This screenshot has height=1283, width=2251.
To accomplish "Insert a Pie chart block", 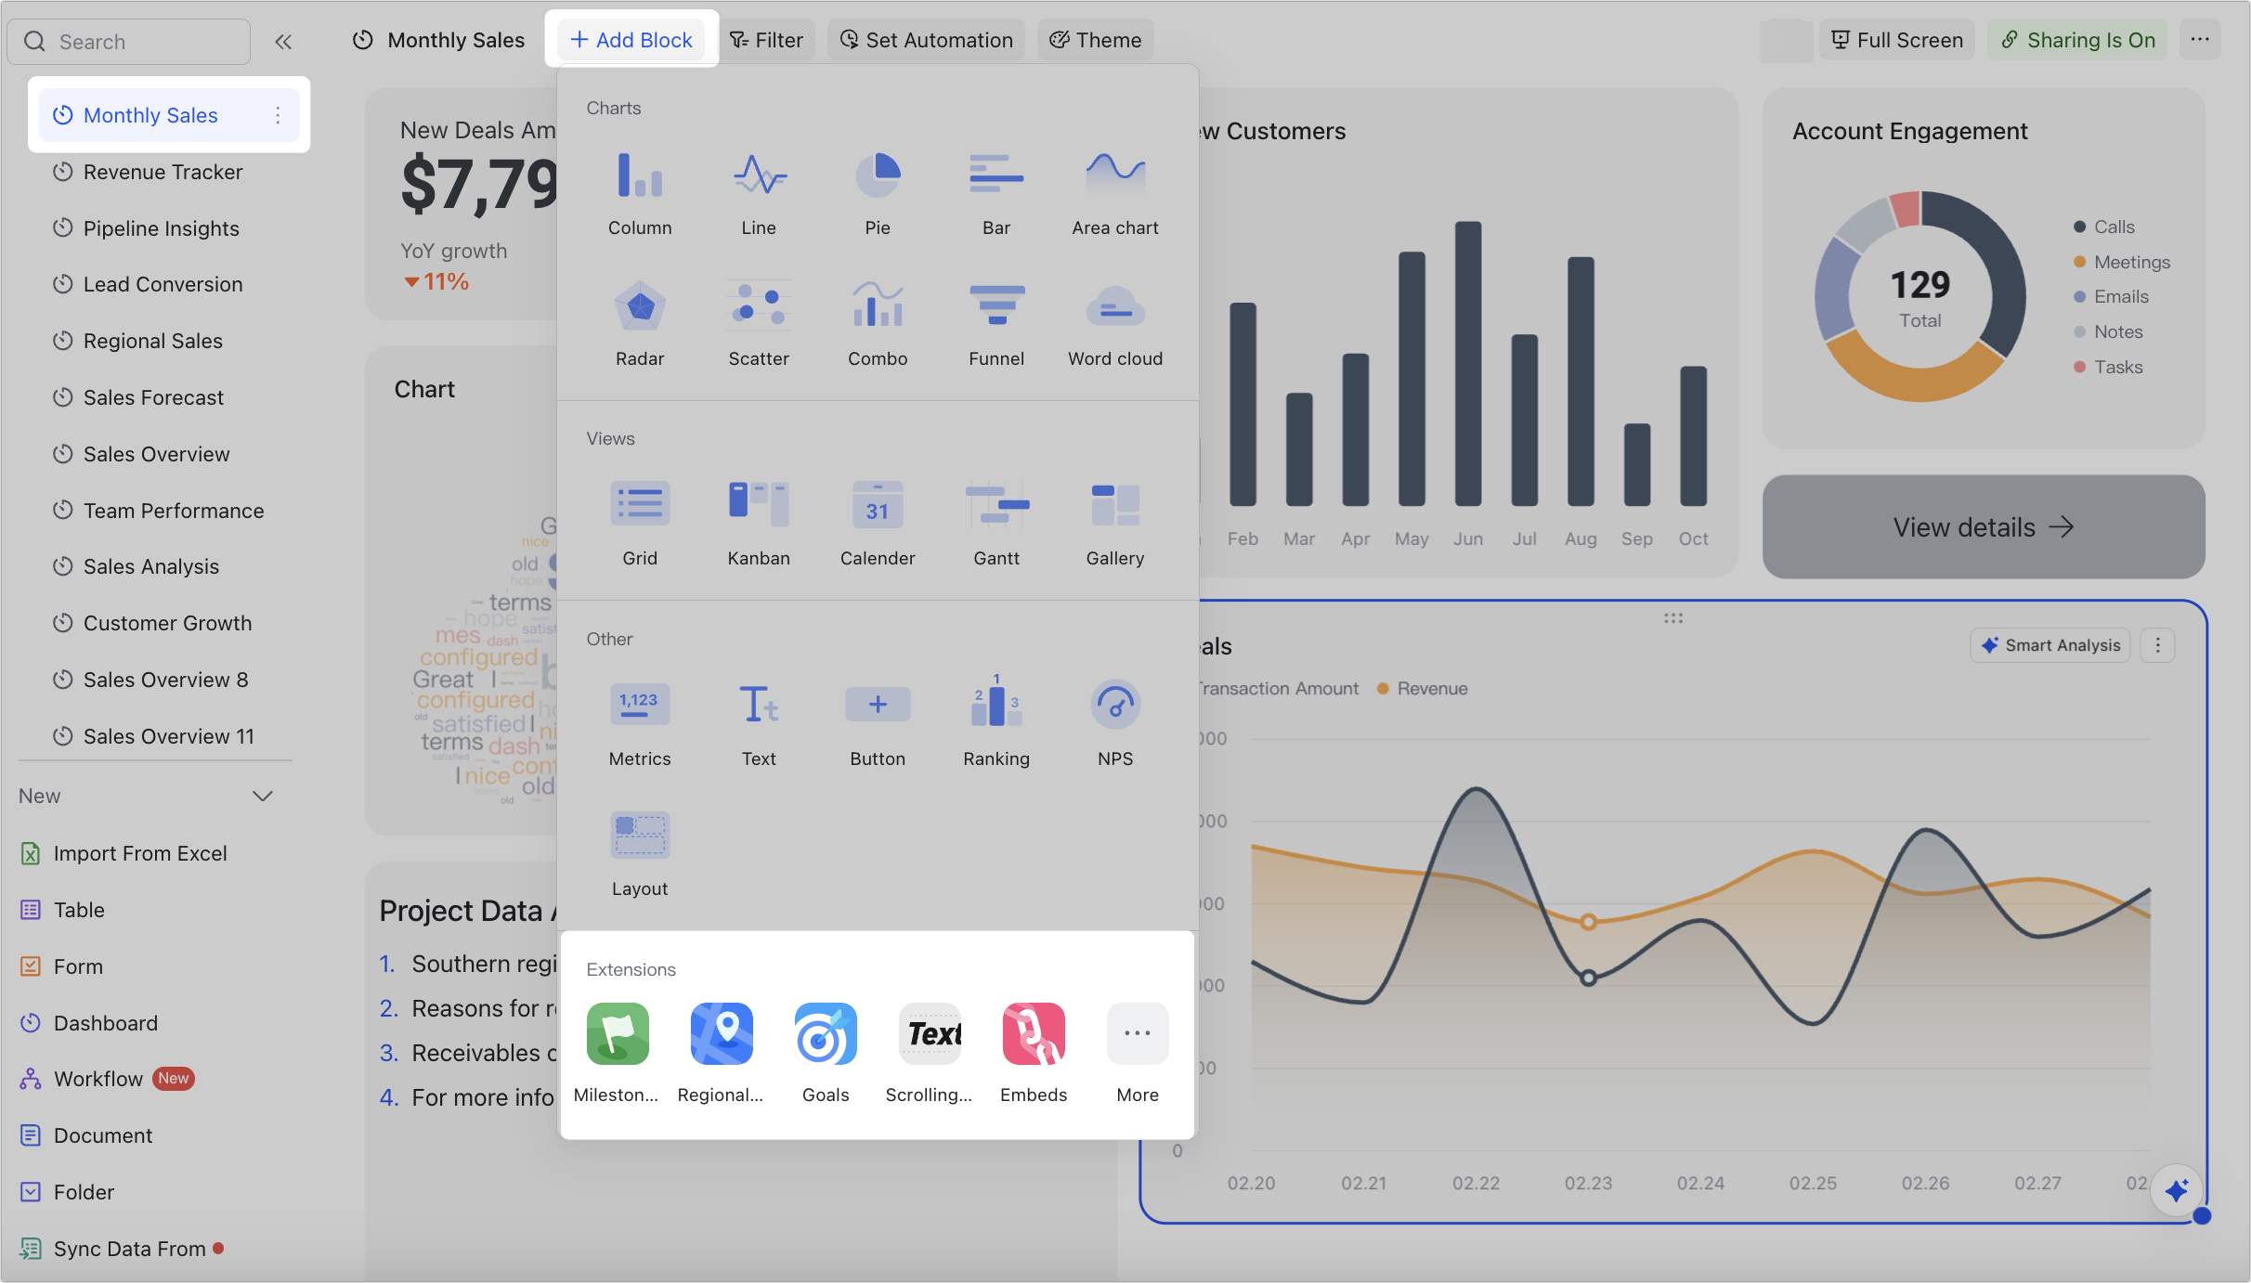I will (x=877, y=190).
